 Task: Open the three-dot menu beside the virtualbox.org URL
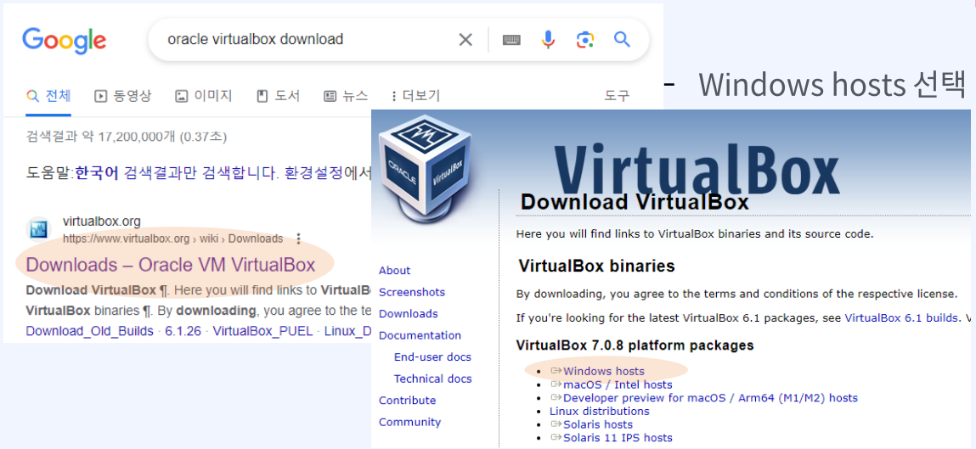(x=299, y=239)
